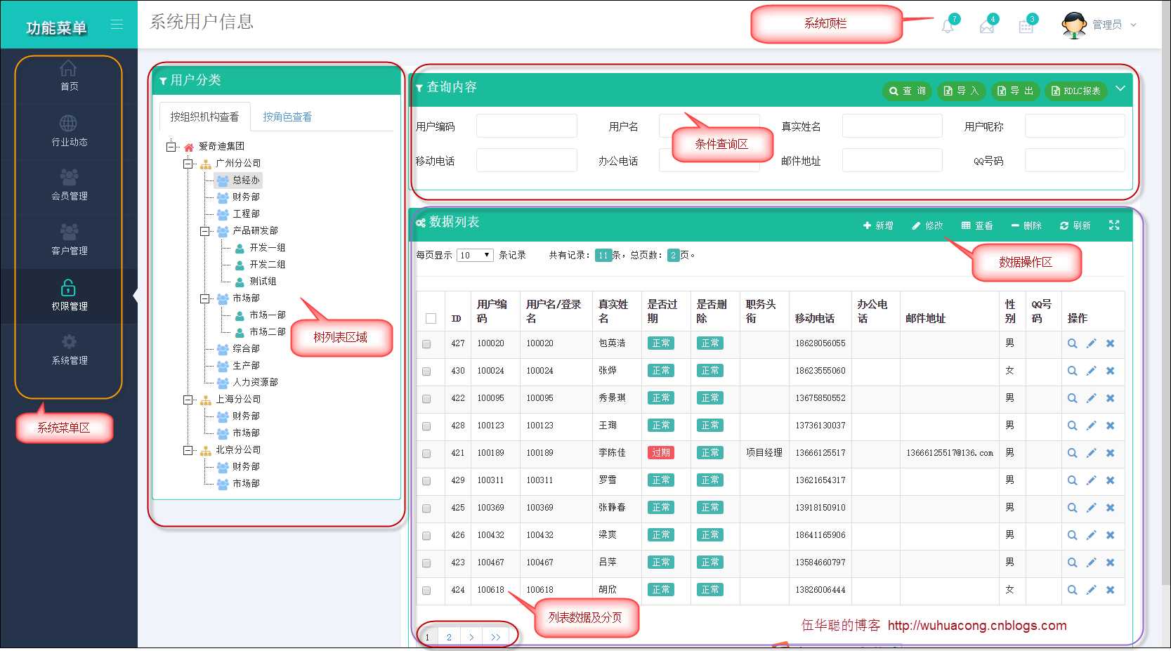This screenshot has width=1171, height=651.
Task: Check the row checkbox for ID 422
Action: 426,399
